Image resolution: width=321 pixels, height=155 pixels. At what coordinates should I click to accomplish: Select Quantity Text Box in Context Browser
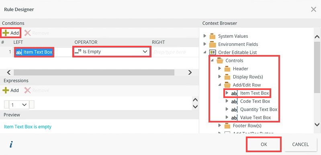click(x=259, y=109)
